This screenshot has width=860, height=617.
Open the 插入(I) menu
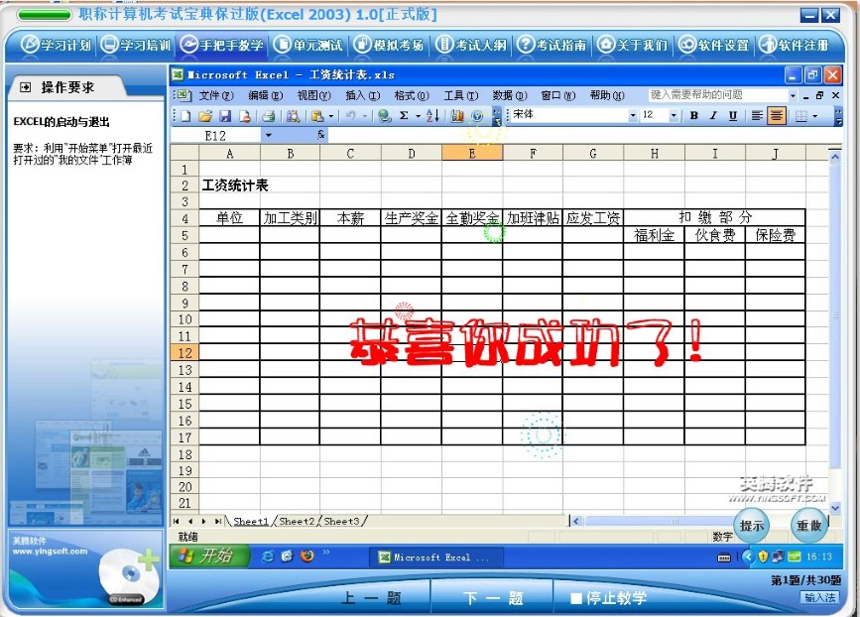[x=362, y=95]
